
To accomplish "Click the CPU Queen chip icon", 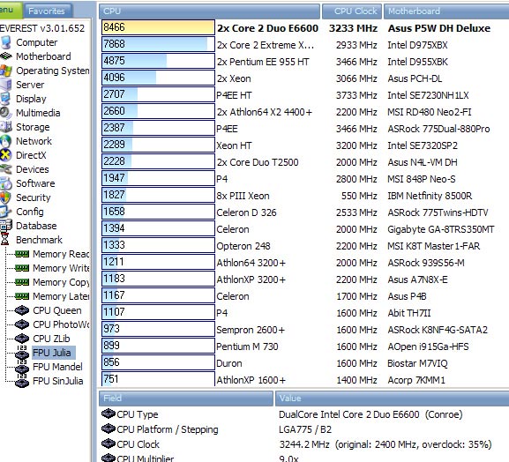I will [22, 310].
